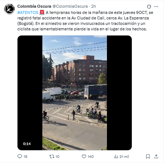The width and height of the screenshot is (165, 163).
Task: Click the reply comment bubble icon
Action: (20, 156)
